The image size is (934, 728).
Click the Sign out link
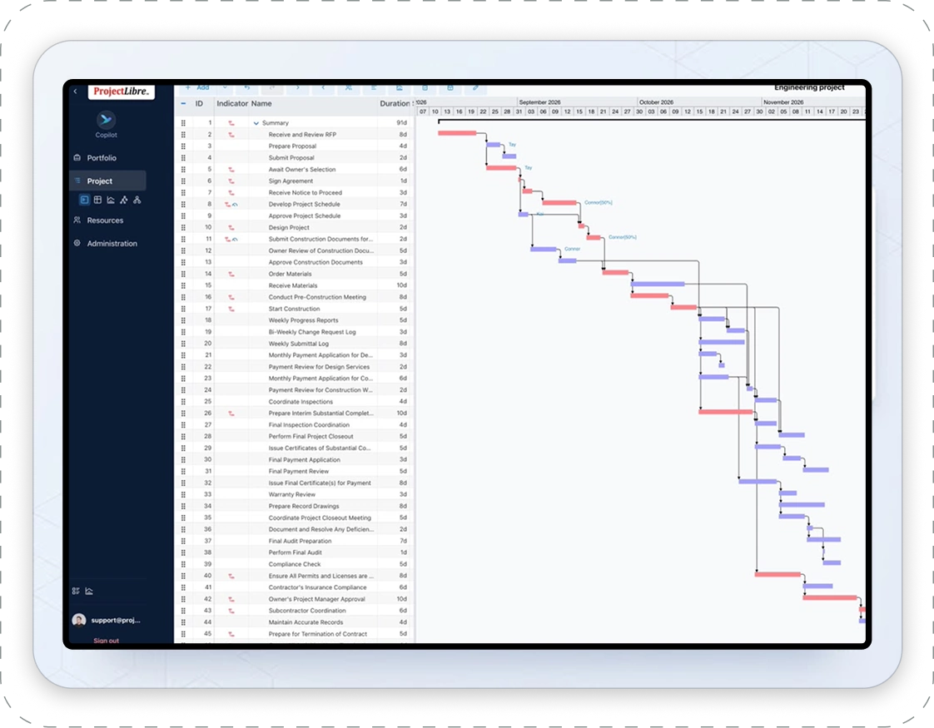[106, 641]
